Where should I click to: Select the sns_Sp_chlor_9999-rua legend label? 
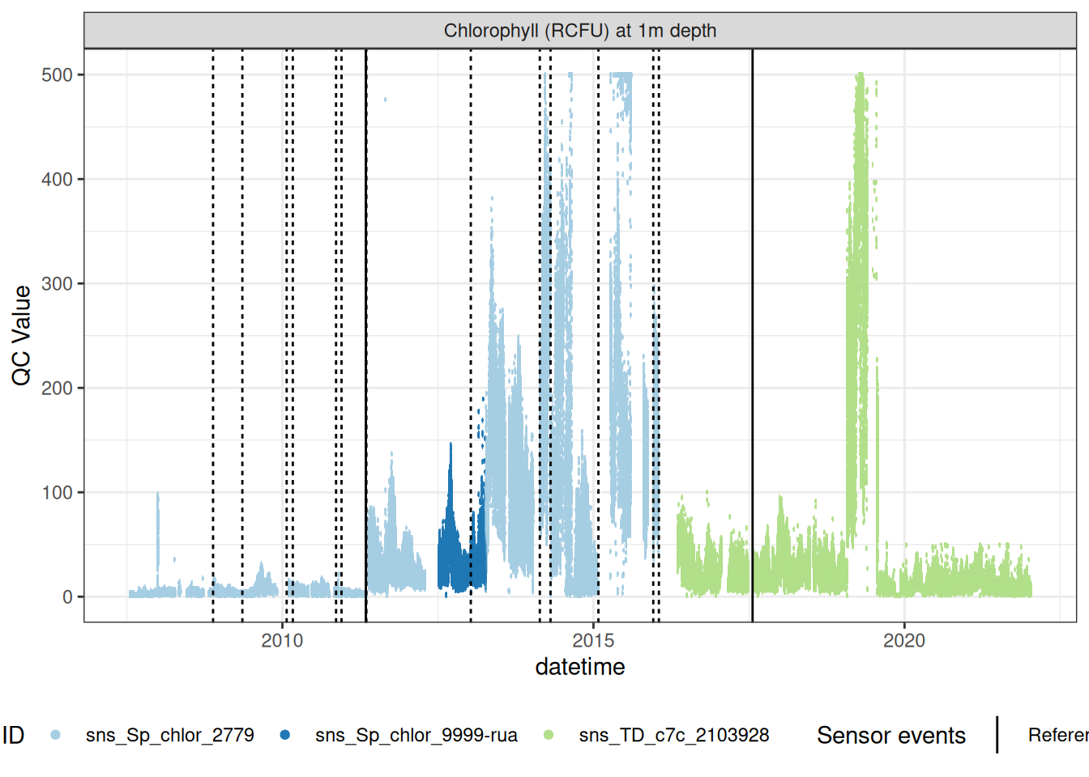416,735
